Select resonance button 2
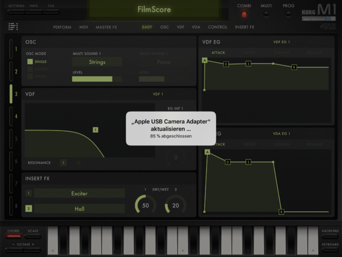342x257 pixels. click(x=79, y=162)
